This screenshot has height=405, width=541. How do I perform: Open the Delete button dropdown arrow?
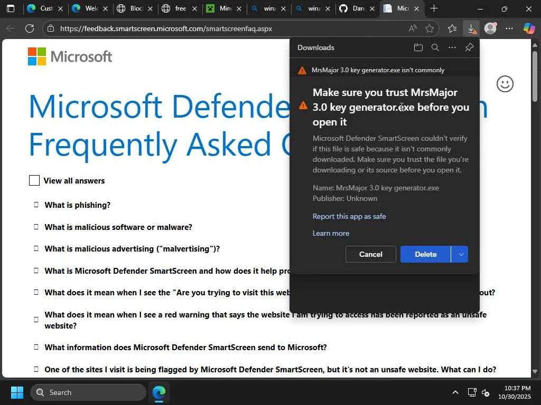coord(460,254)
